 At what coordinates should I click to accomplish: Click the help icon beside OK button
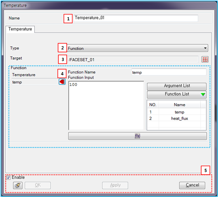[18, 185]
